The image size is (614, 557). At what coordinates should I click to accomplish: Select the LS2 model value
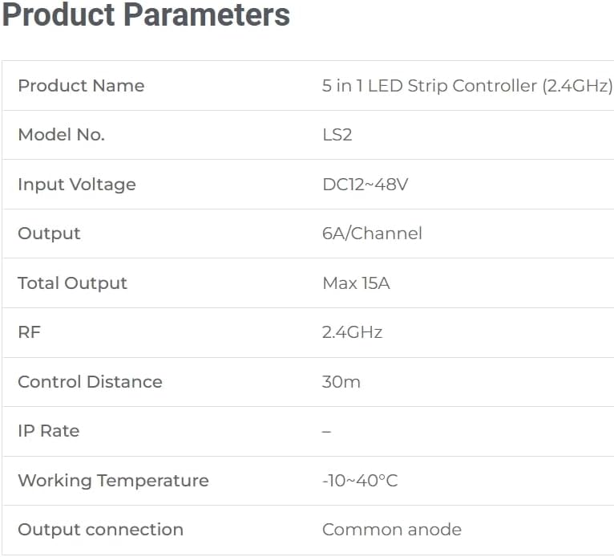point(337,135)
